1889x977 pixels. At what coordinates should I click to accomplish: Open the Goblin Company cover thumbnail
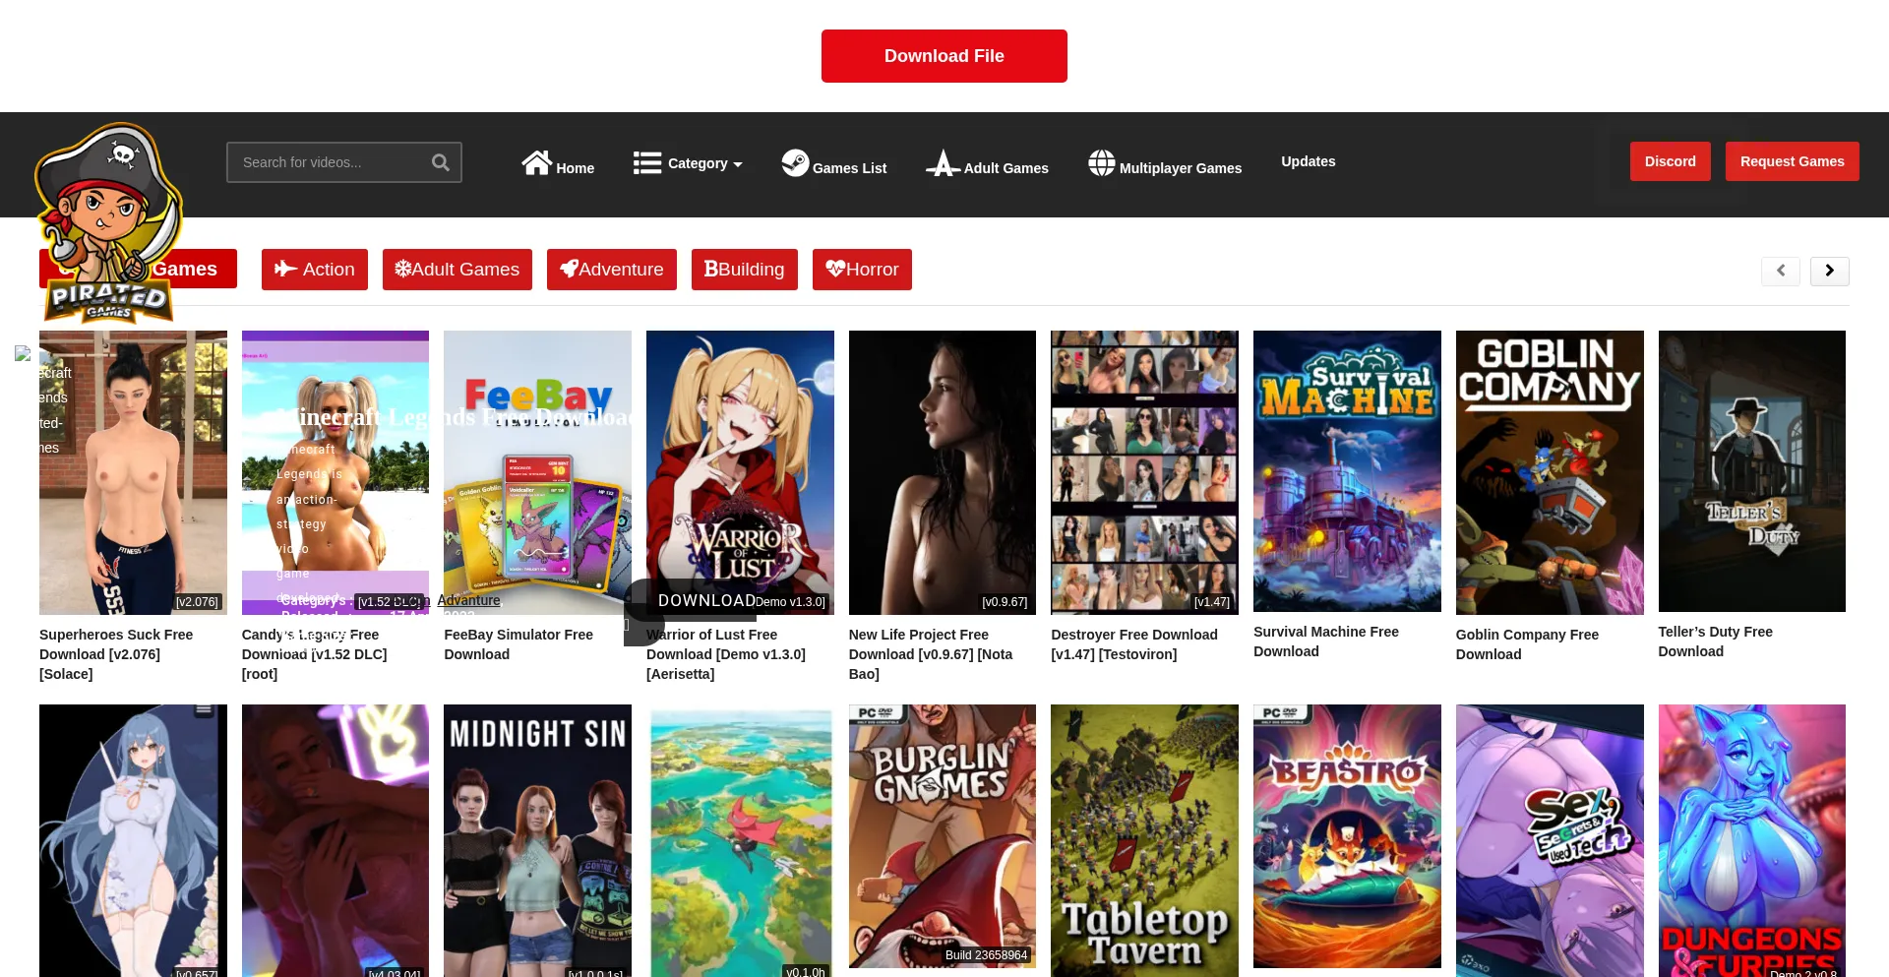(x=1550, y=472)
